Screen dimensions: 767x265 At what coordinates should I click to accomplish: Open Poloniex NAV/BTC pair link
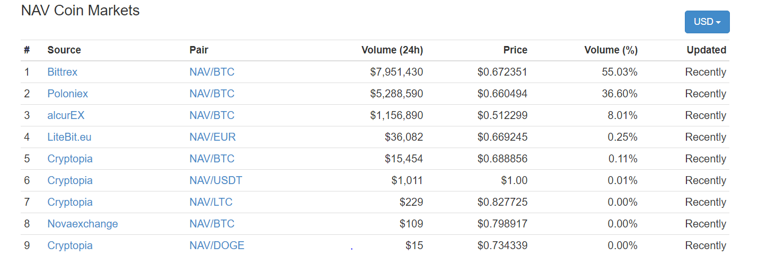(x=211, y=94)
